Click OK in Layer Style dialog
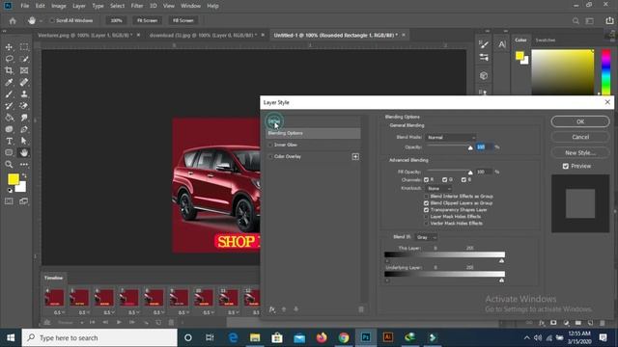This screenshot has height=347, width=618. tap(580, 121)
